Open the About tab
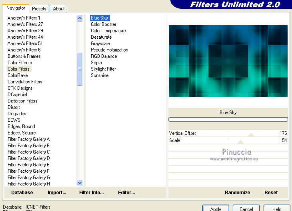 point(58,8)
